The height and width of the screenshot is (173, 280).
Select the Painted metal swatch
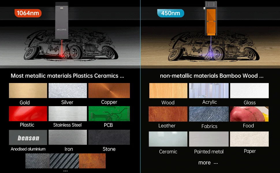(x=209, y=139)
